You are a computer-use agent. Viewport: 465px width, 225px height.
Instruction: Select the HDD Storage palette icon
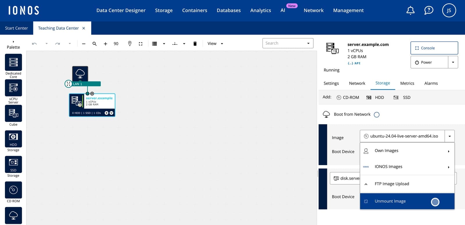tap(13, 139)
